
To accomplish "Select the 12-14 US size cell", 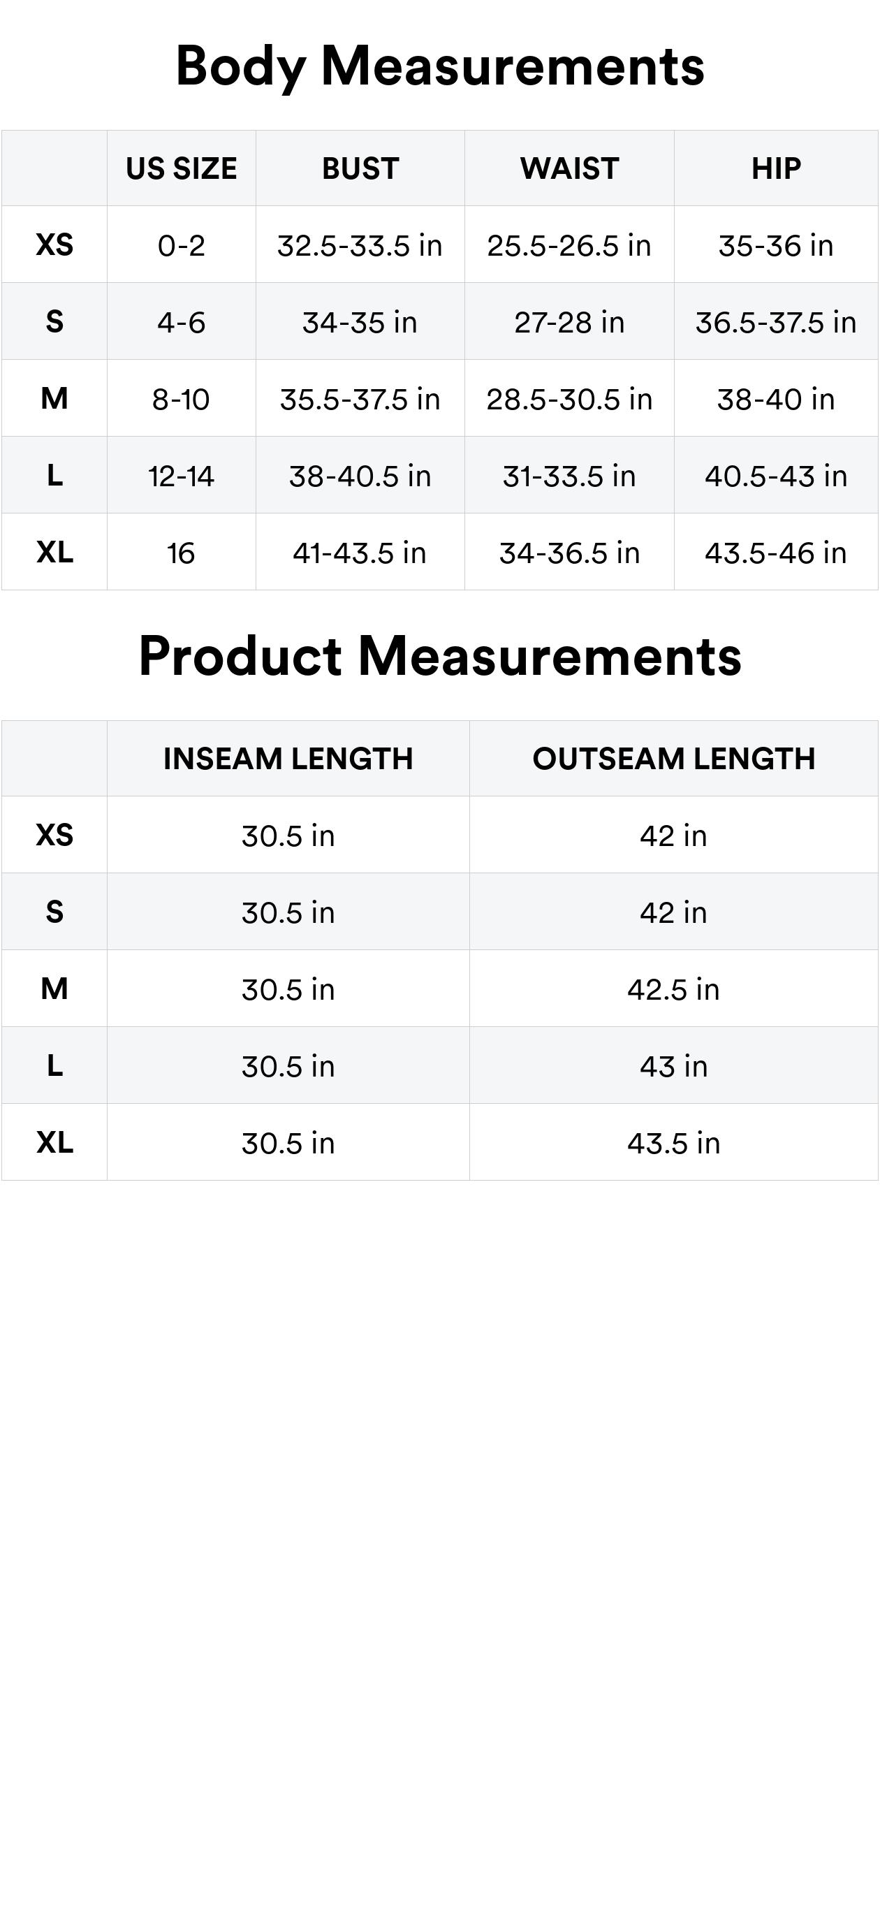I will 181,476.
